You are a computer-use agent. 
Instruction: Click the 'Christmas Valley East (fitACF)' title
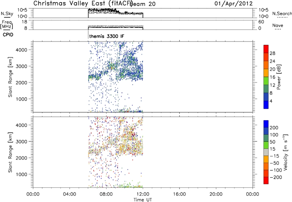point(83,3)
